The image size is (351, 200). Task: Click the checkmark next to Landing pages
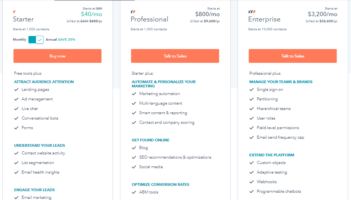tap(16, 90)
